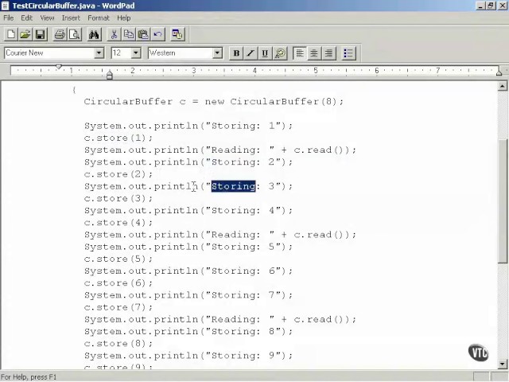Toggle bullet list style
This screenshot has width=509, height=382.
(348, 53)
